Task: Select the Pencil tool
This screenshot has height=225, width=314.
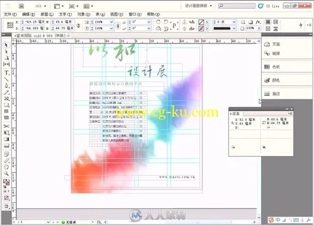Action: coord(6,92)
